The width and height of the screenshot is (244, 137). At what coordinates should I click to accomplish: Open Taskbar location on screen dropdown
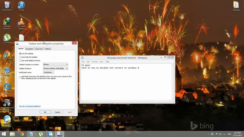point(55,64)
